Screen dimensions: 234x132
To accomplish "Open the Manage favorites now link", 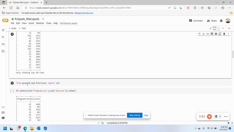I will (x=84, y=13).
